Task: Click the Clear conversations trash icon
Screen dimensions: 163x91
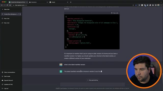Action: (x=2, y=72)
